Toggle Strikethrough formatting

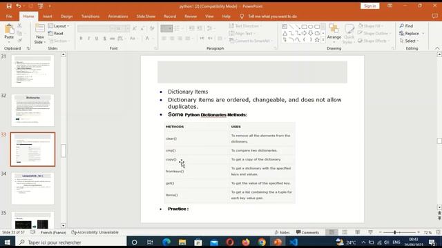[x=112, y=39]
